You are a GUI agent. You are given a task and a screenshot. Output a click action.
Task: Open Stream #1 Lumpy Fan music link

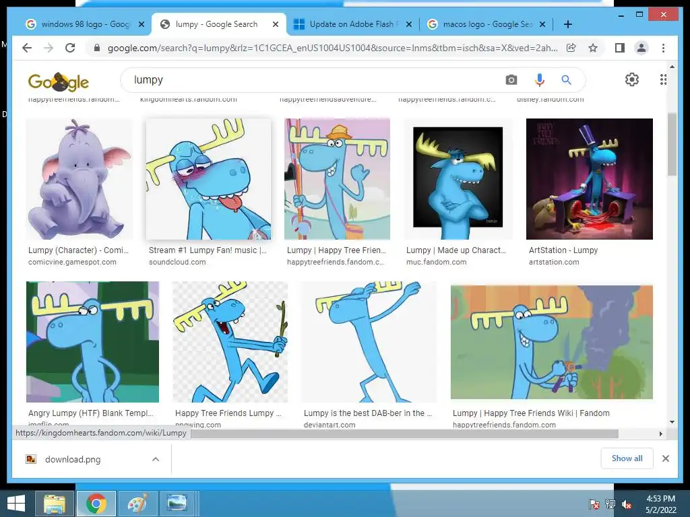[208, 250]
